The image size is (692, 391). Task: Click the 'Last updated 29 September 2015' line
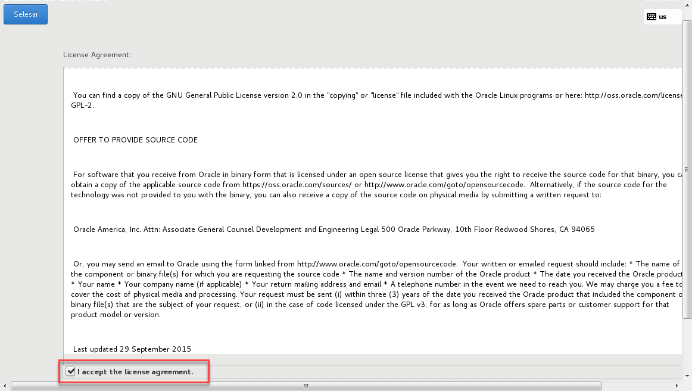point(131,349)
